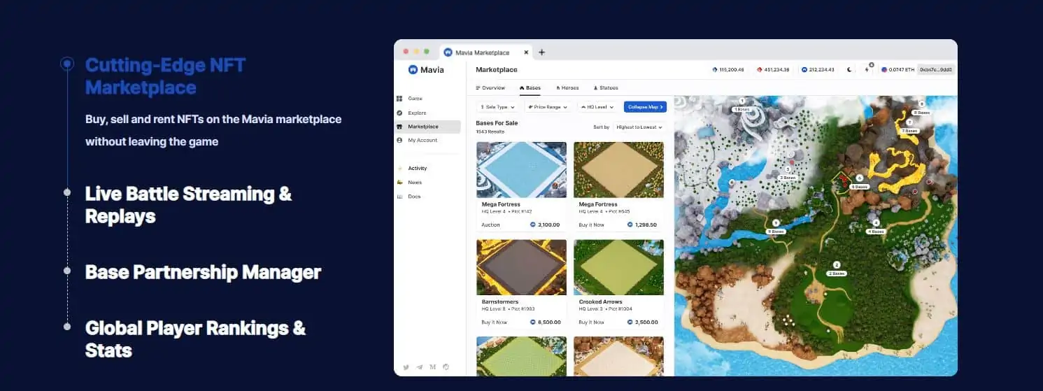Open the Highest to Lowest sort dropdown
Image resolution: width=1043 pixels, height=391 pixels.
coord(639,127)
